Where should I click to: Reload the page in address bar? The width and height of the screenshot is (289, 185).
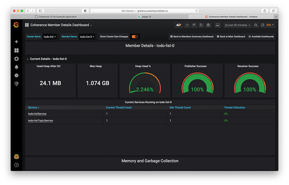click(197, 11)
